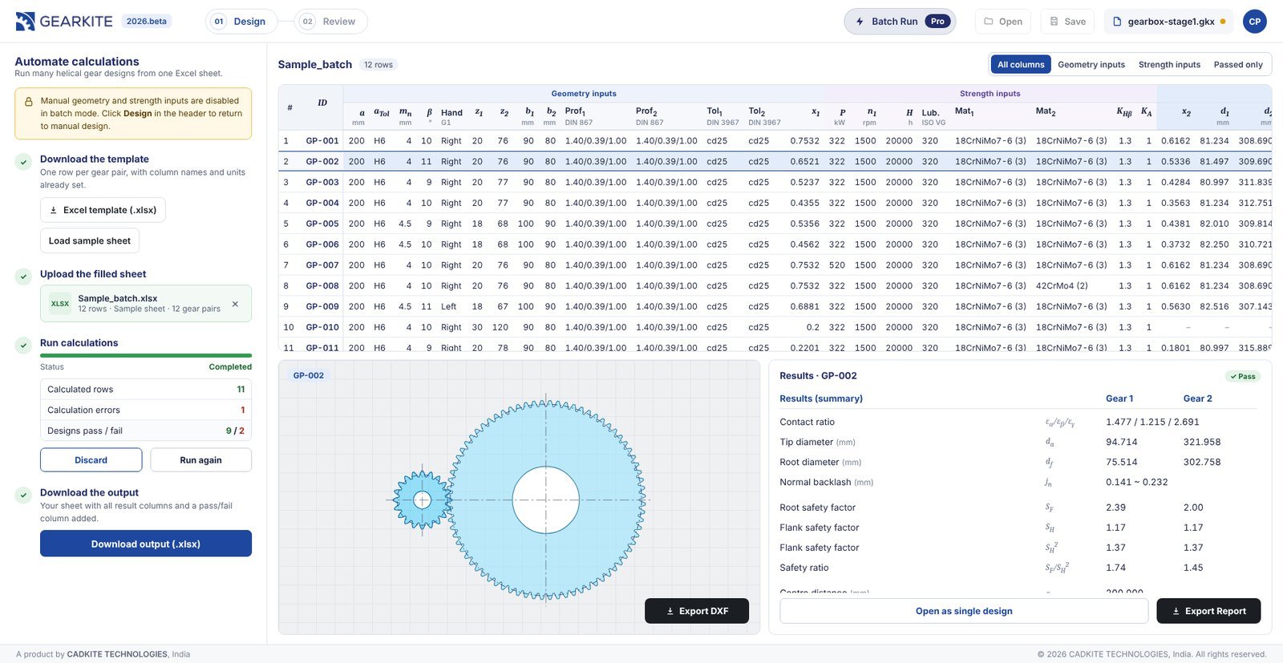Click the Designs pass / fail row
Image resolution: width=1283 pixels, height=663 pixels.
coord(146,431)
